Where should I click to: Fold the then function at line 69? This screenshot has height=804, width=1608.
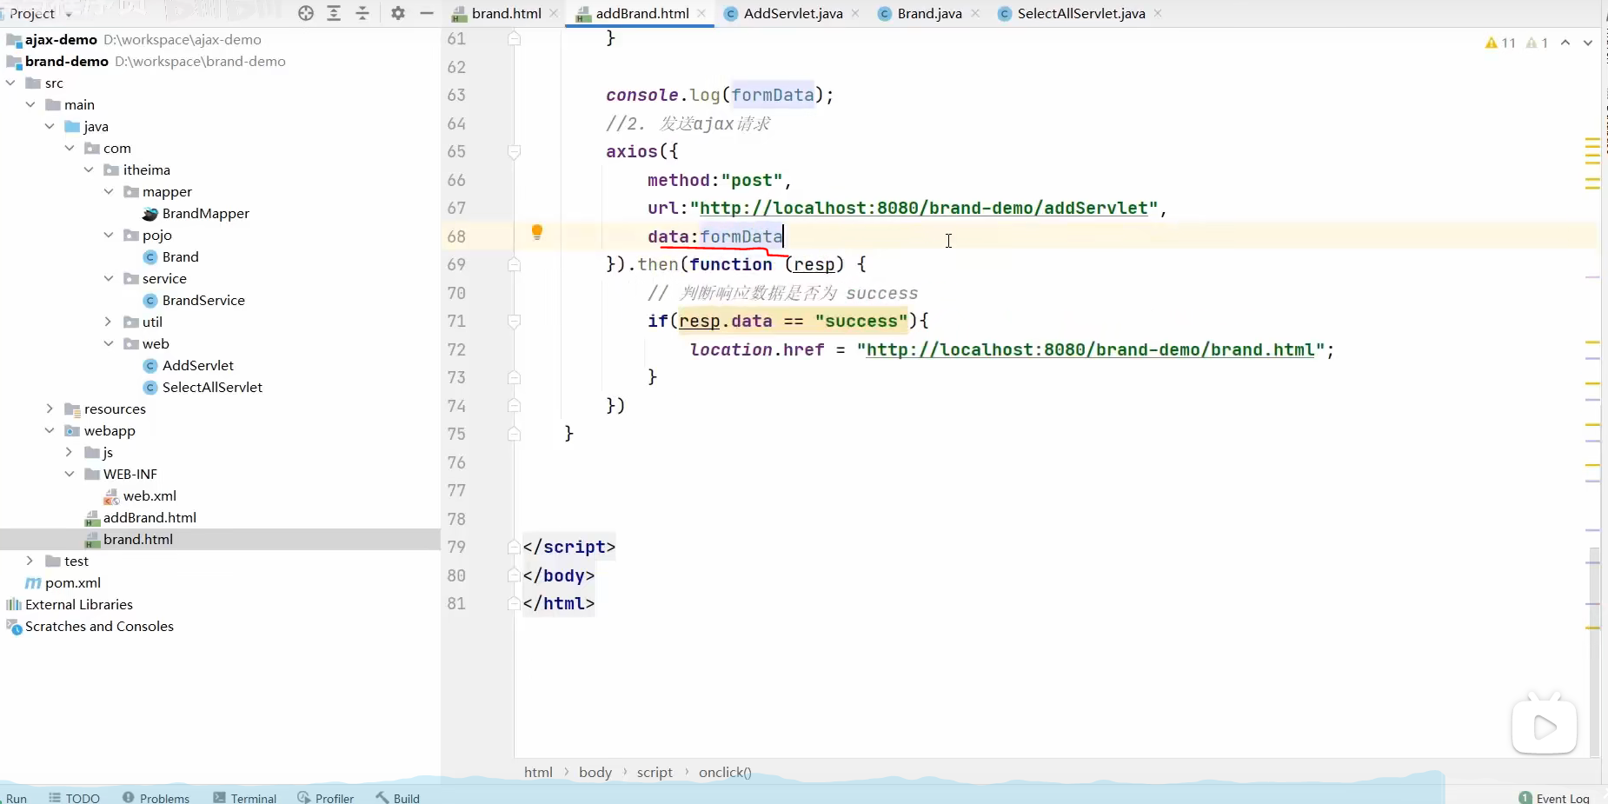tap(514, 264)
